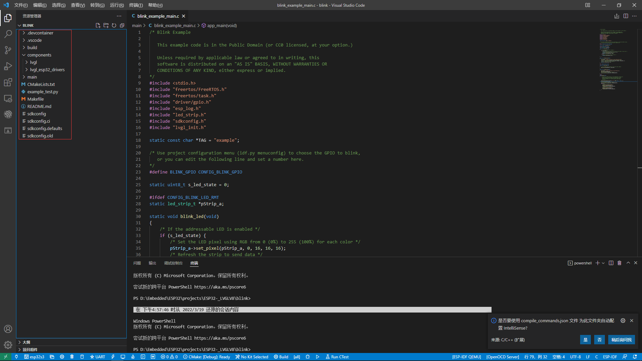Open explorer panel more actions (…)
The height and width of the screenshot is (361, 642).
119,16
